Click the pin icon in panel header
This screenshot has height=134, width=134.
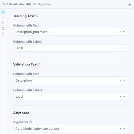(x=129, y=4)
